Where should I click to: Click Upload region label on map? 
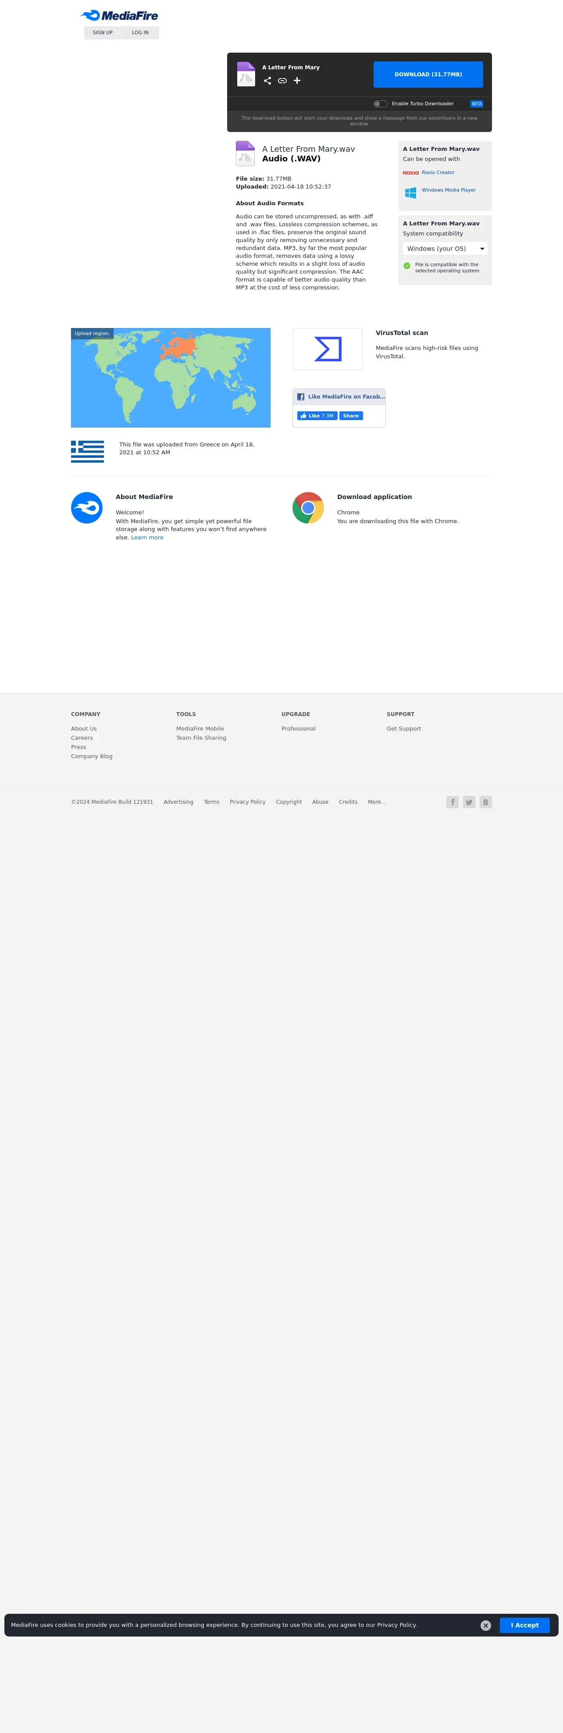point(92,334)
